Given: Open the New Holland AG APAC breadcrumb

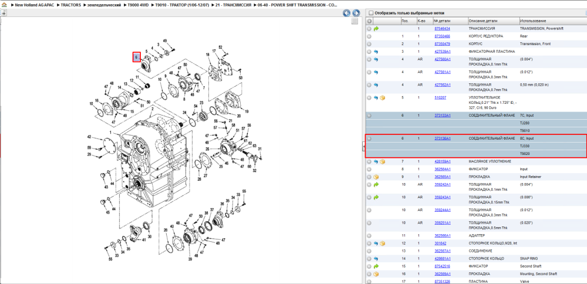Looking at the screenshot, I should (x=35, y=6).
